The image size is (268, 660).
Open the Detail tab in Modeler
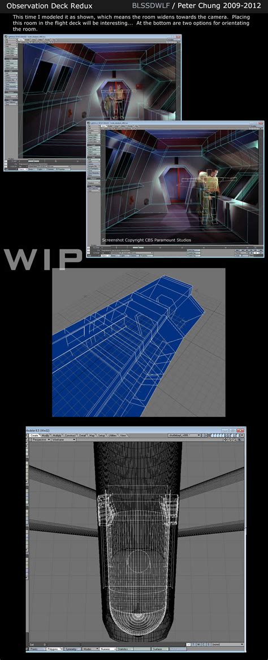click(83, 436)
